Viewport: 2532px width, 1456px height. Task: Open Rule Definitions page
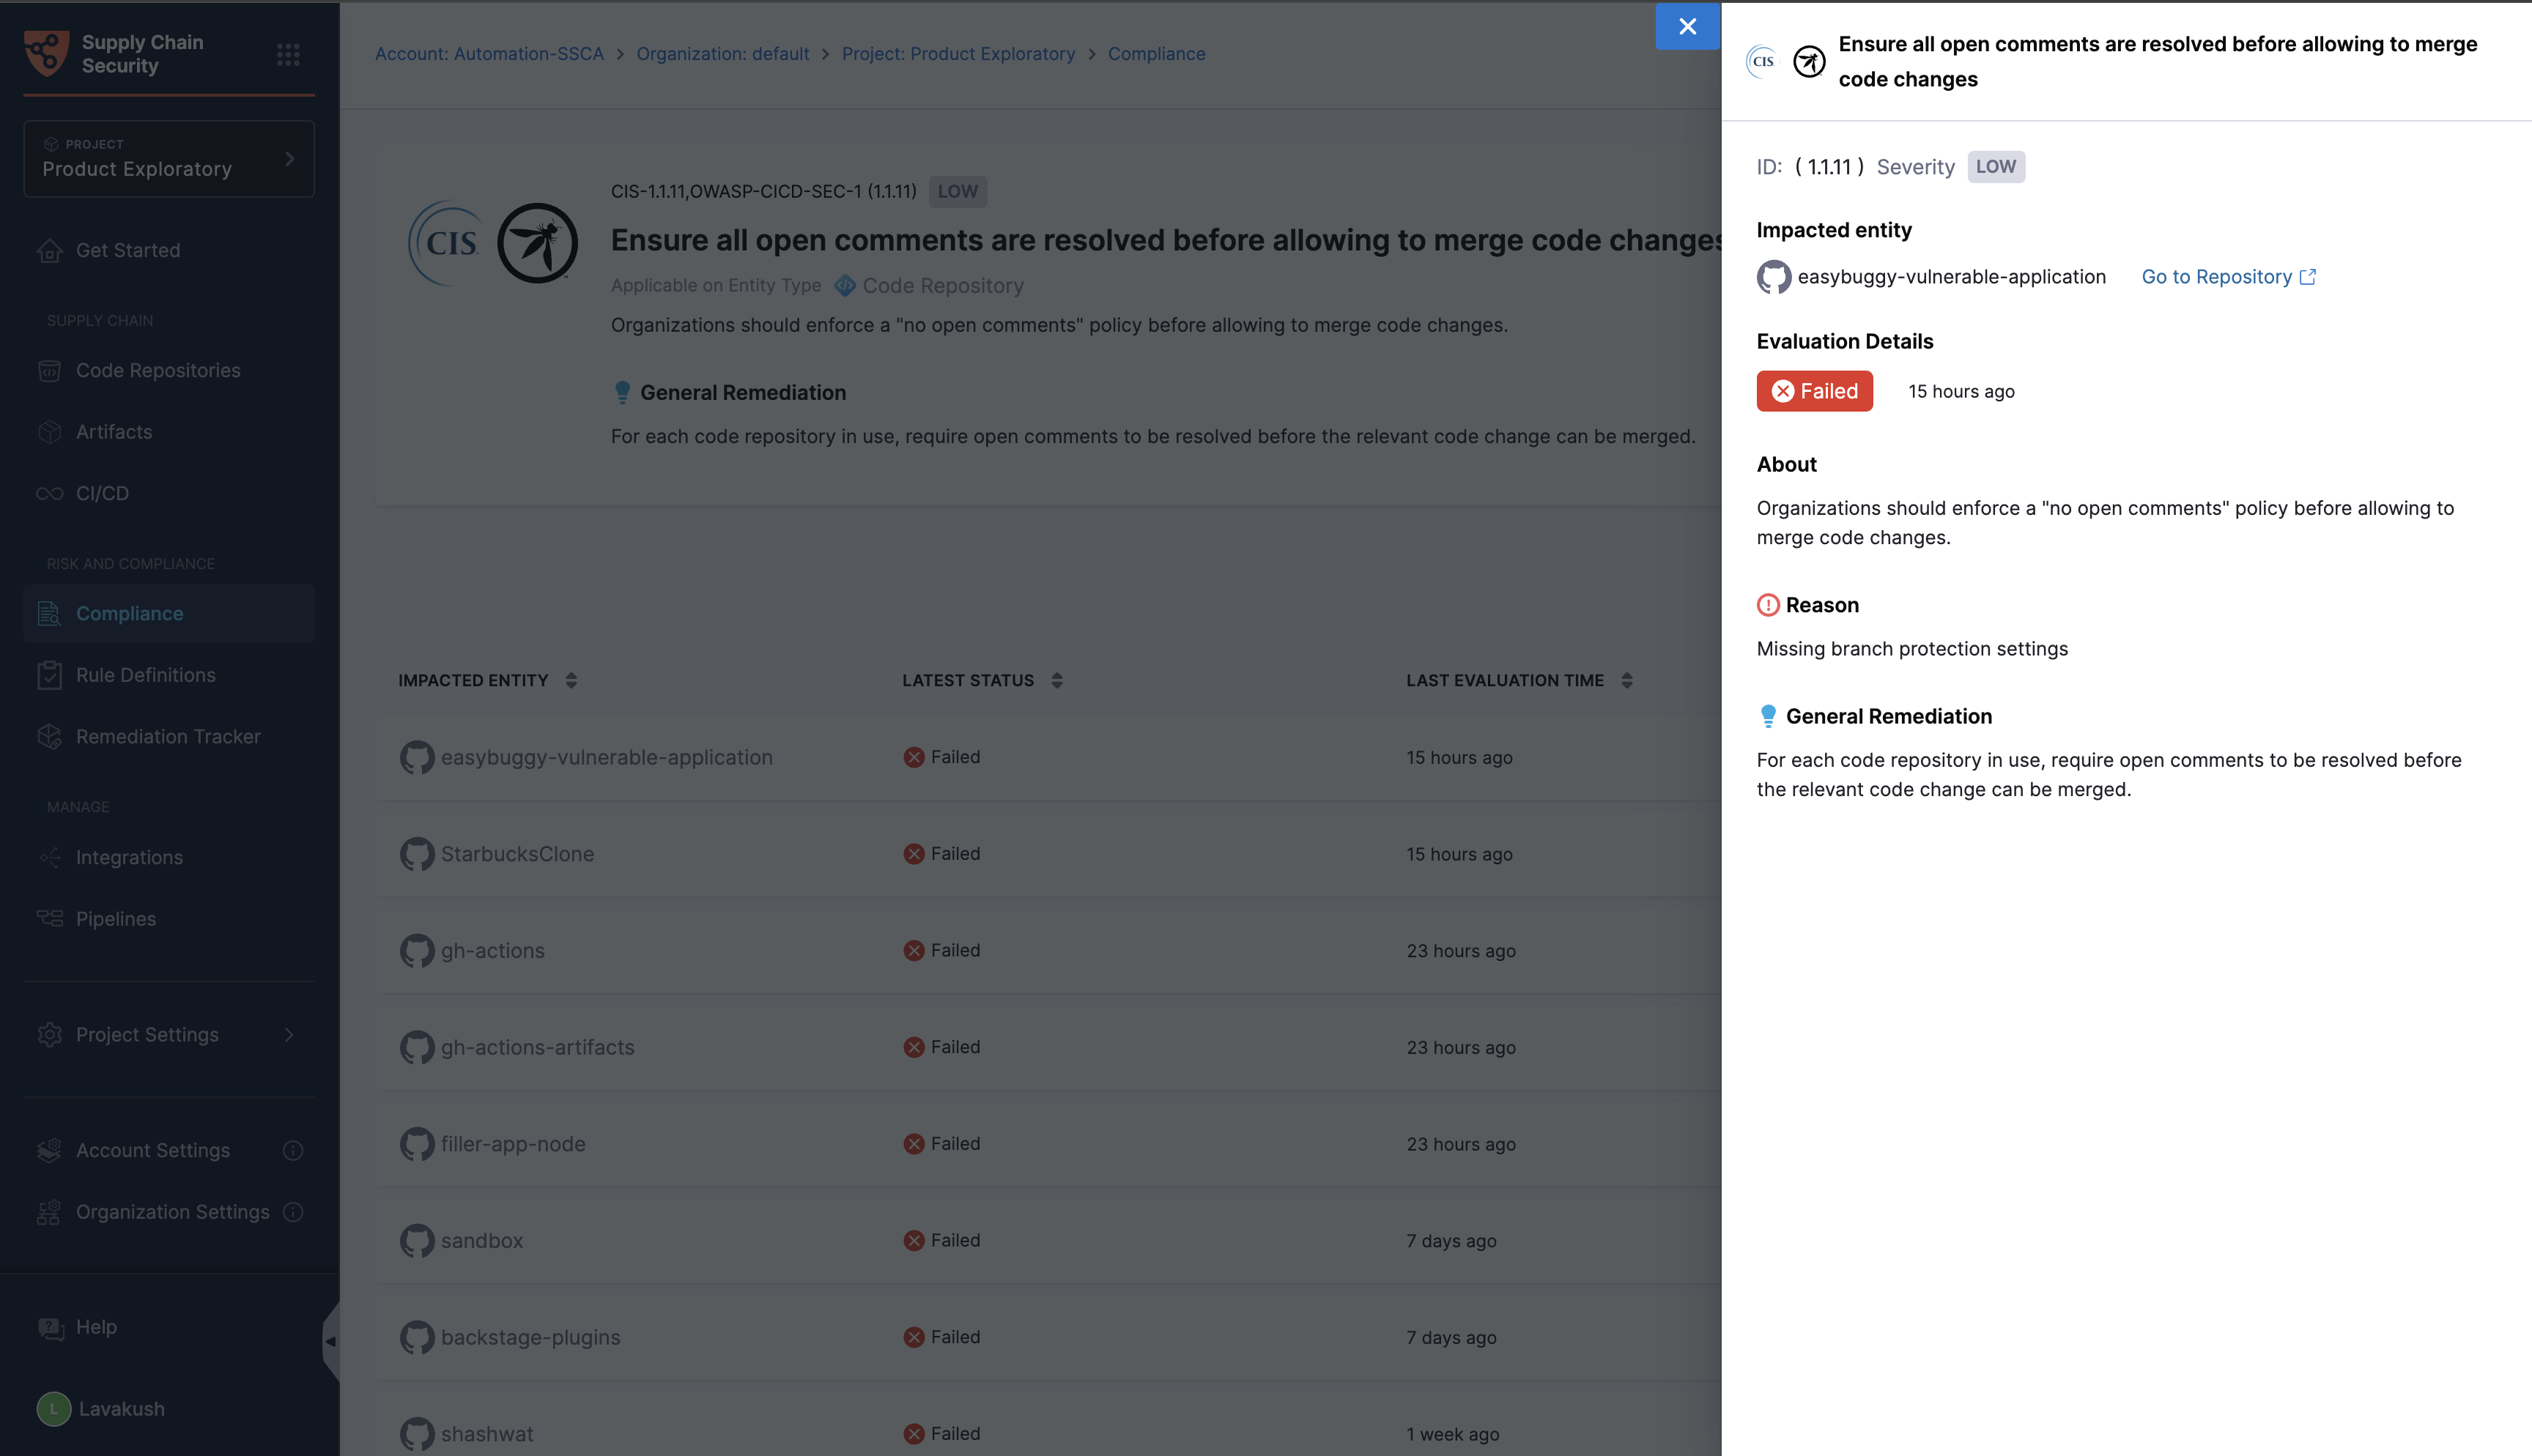(x=146, y=675)
